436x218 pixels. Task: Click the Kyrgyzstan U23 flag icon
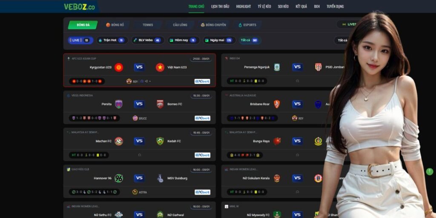coord(119,67)
